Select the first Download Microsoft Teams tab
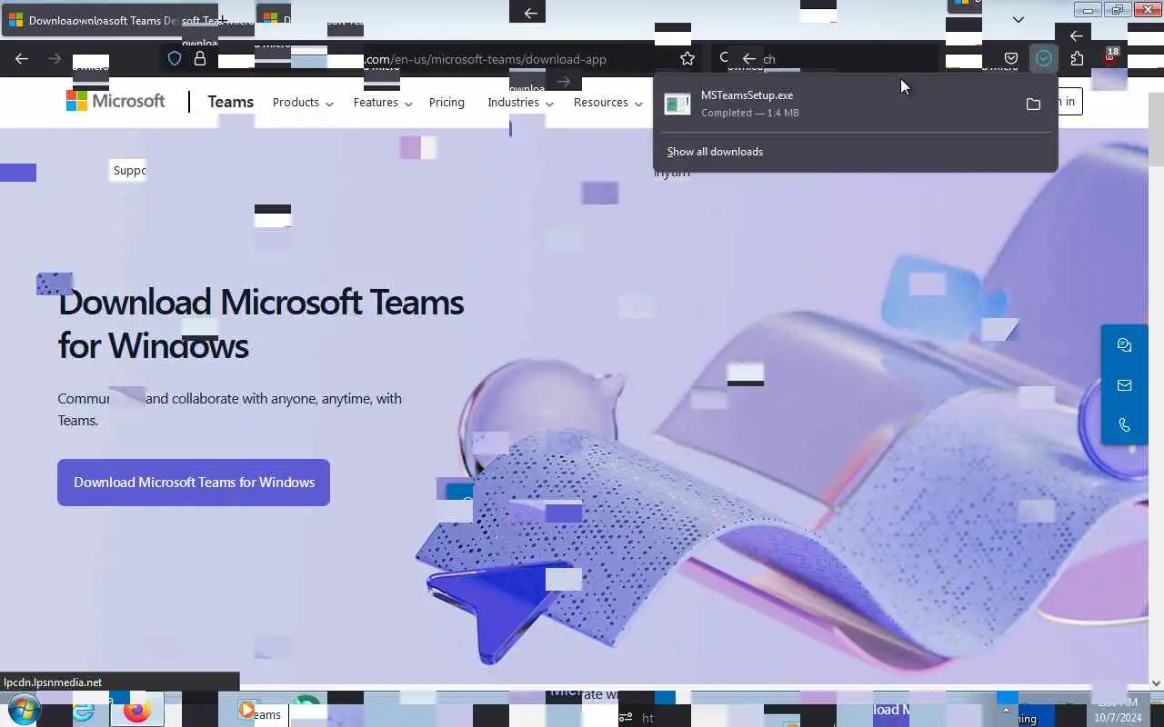This screenshot has height=727, width=1164. (x=109, y=20)
